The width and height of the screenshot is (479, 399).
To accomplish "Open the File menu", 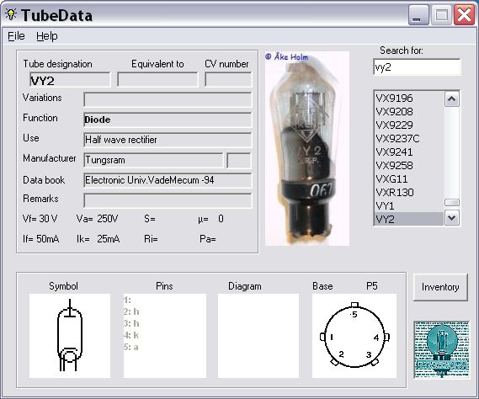I will click(16, 36).
